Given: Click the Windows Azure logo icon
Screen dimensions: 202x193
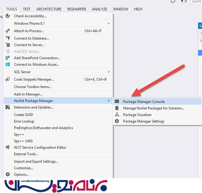Looking at the screenshot, I should [x=8, y=64].
